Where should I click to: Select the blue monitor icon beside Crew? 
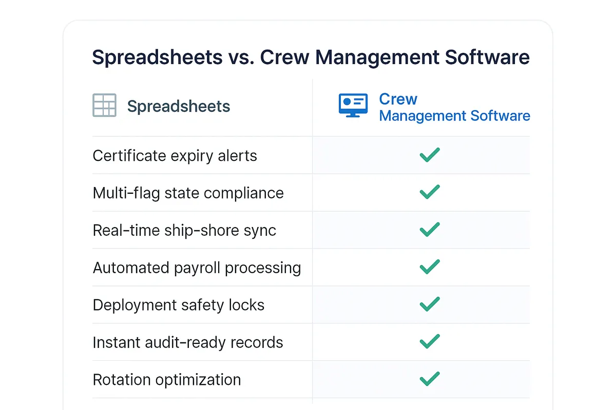[353, 105]
